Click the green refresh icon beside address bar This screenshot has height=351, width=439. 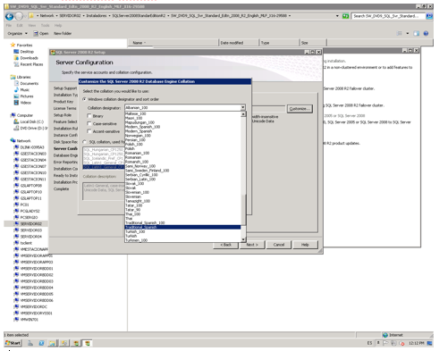coord(345,16)
